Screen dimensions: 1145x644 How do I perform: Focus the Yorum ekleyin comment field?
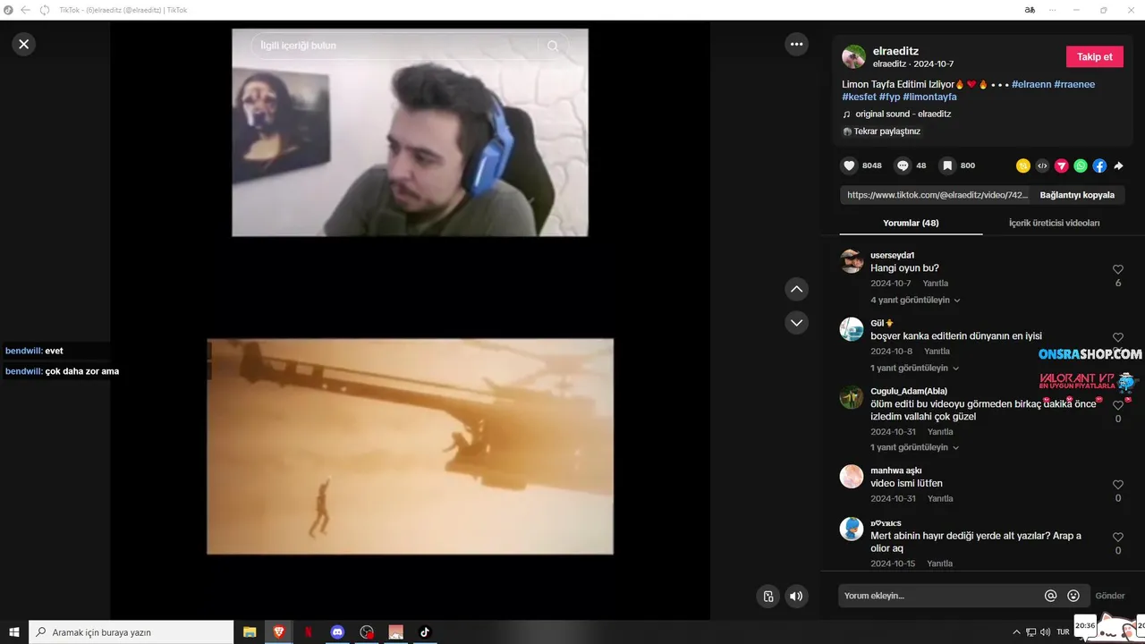[x=939, y=596]
